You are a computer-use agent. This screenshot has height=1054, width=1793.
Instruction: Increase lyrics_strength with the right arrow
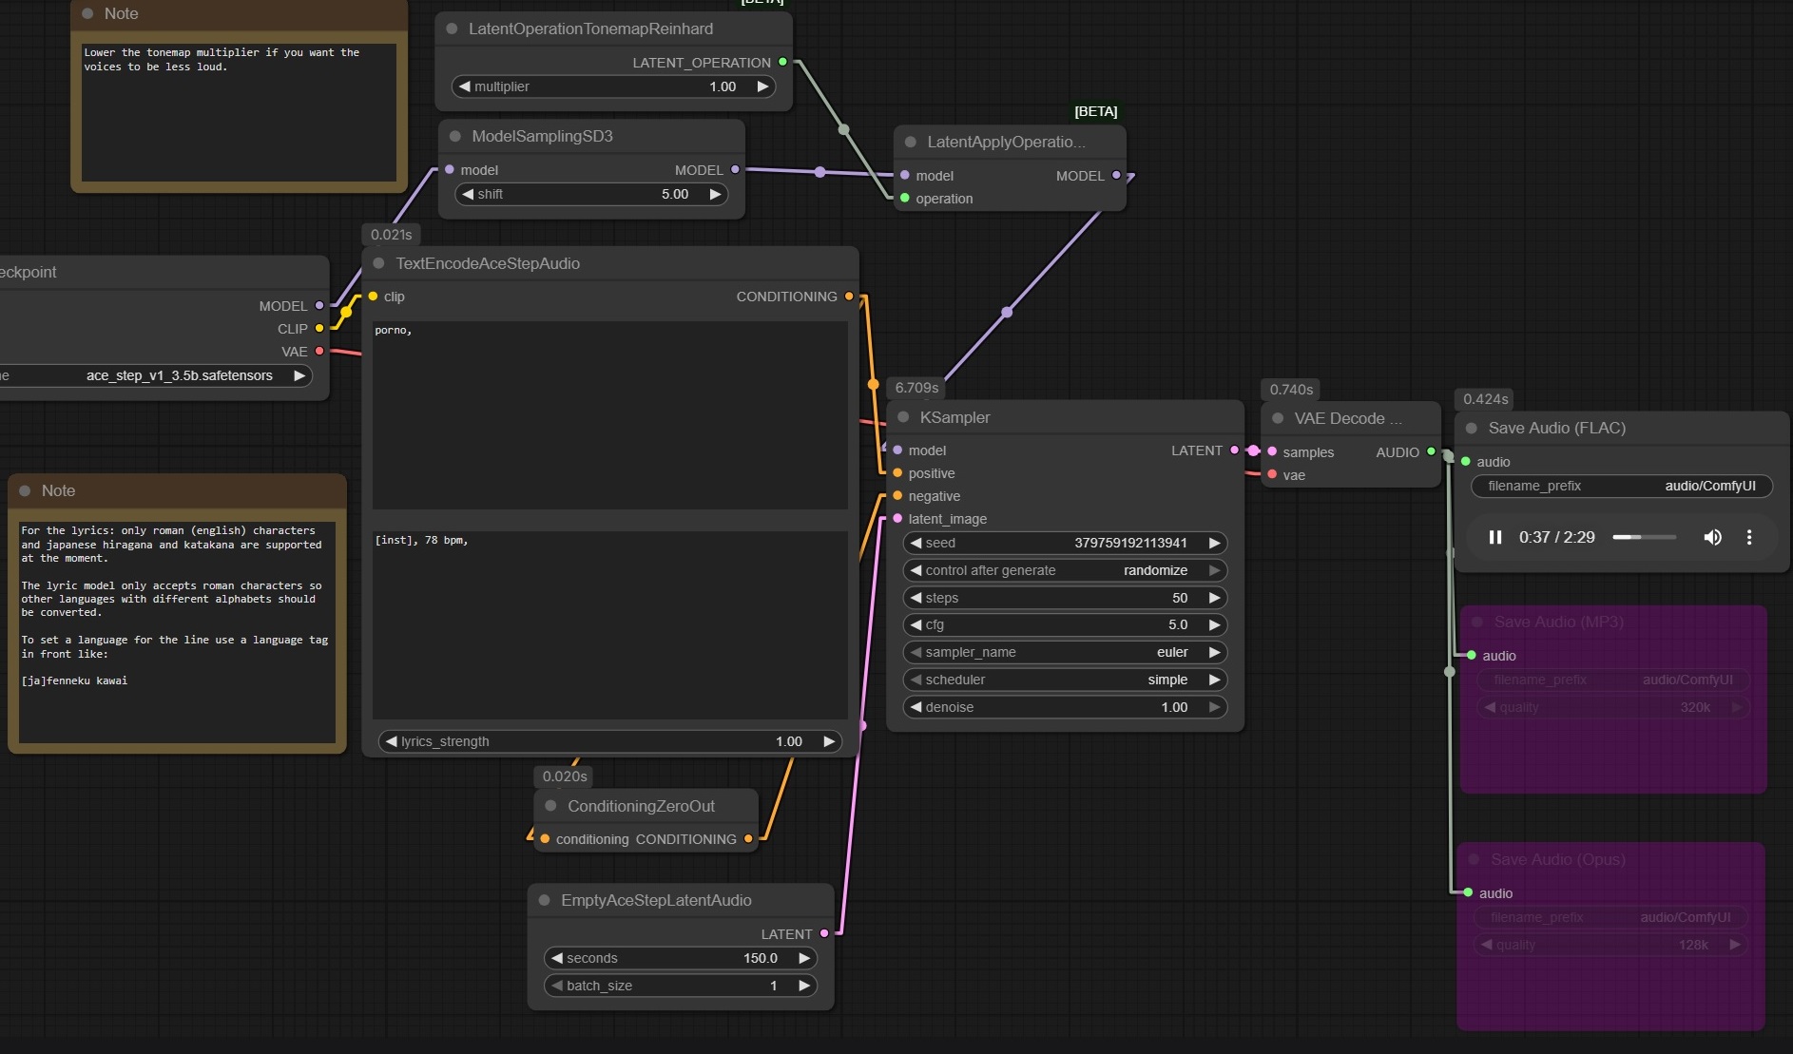[x=829, y=741]
